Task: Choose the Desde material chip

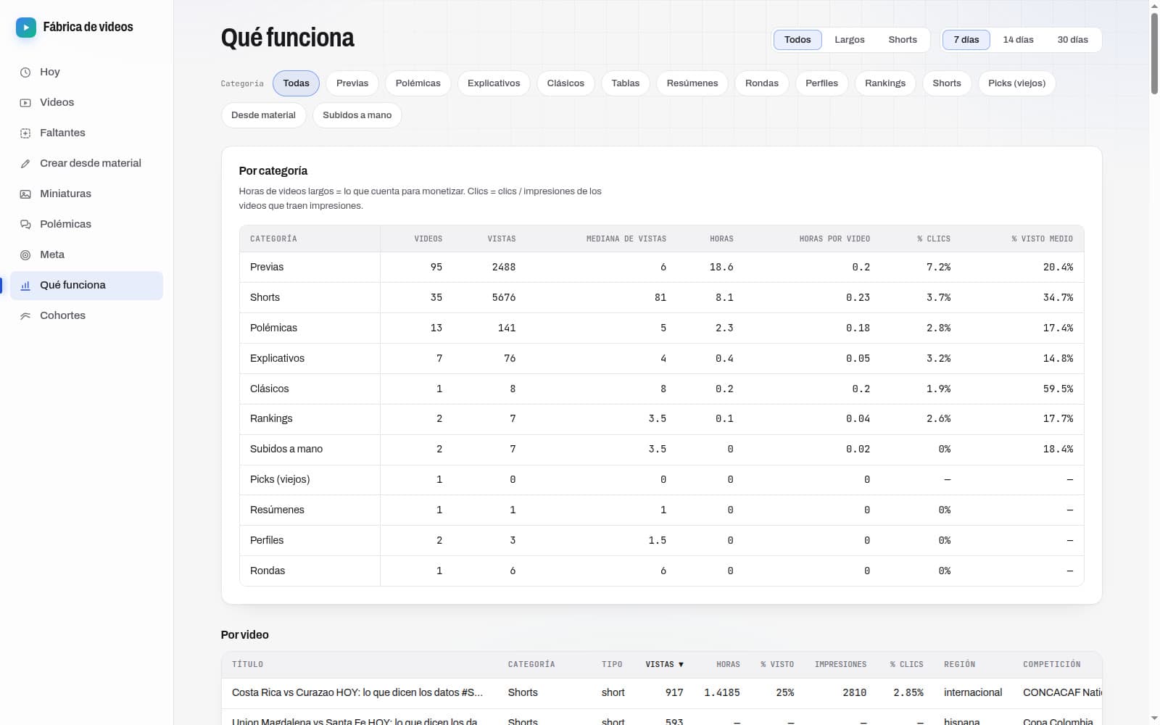Action: click(x=263, y=115)
